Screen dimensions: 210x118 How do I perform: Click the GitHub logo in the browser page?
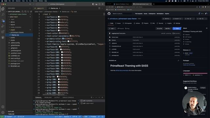pyautogui.click(x=109, y=13)
